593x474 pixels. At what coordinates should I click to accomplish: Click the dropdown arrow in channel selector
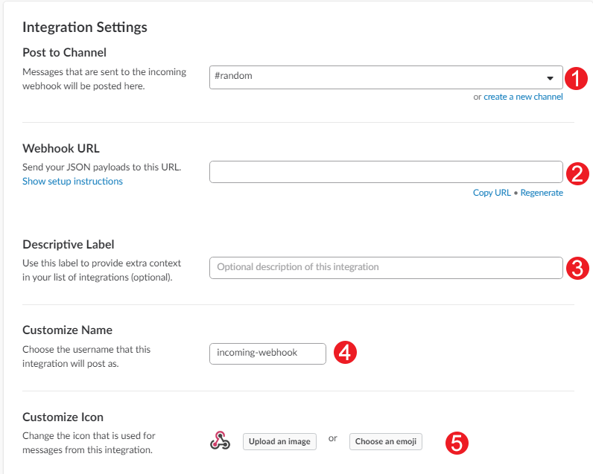[550, 78]
